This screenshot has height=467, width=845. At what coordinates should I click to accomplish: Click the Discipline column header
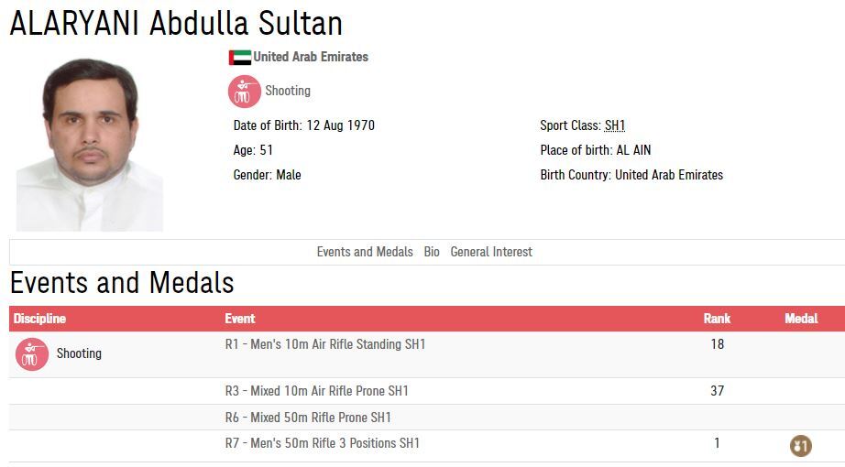point(39,319)
